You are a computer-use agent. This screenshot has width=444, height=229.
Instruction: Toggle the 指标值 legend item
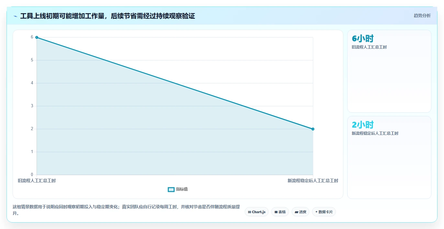tap(178, 189)
